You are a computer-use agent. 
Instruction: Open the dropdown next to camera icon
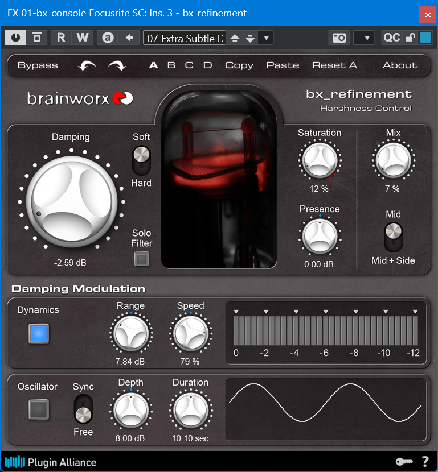(x=364, y=38)
